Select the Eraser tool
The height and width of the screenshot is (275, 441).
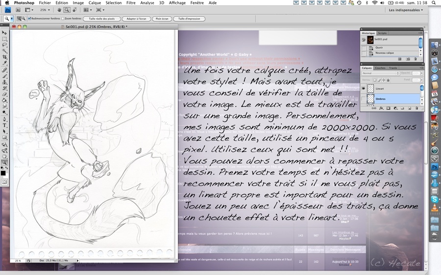[x=4, y=93]
